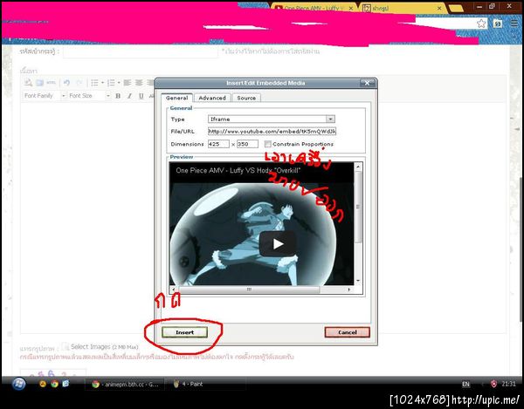Image resolution: width=524 pixels, height=409 pixels.
Task: Click the third quick launch icon on taskbar
Action: pos(65,384)
